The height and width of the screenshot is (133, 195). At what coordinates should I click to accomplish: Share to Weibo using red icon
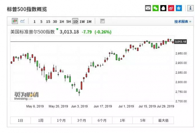pos(171,8)
